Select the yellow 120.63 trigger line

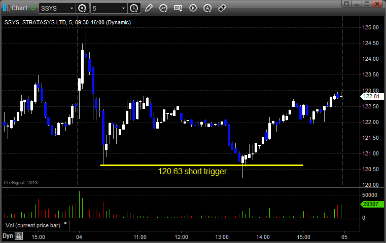pyautogui.click(x=201, y=165)
